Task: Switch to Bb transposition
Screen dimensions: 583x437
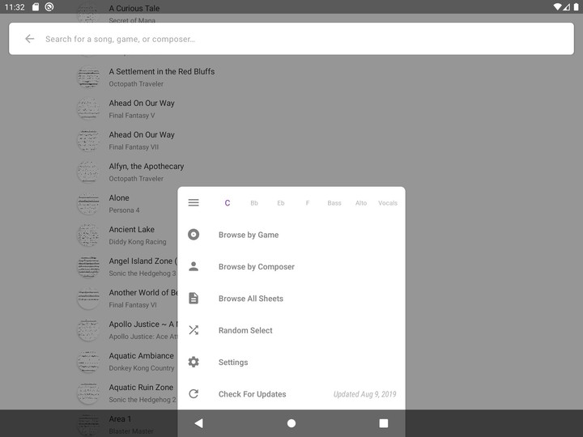Action: [x=254, y=203]
